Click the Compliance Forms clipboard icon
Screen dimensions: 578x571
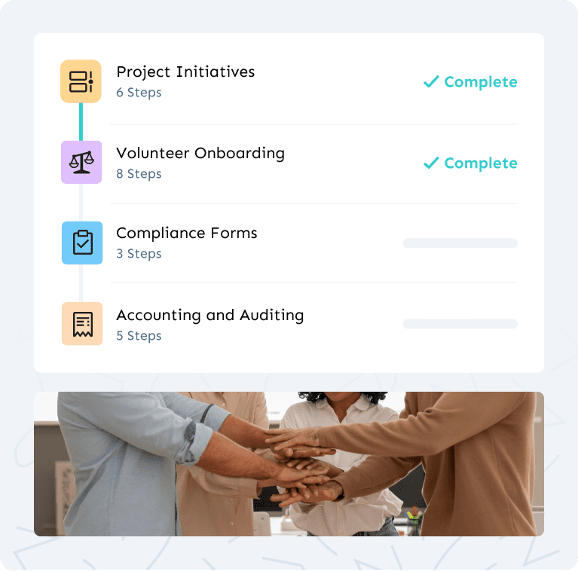81,243
